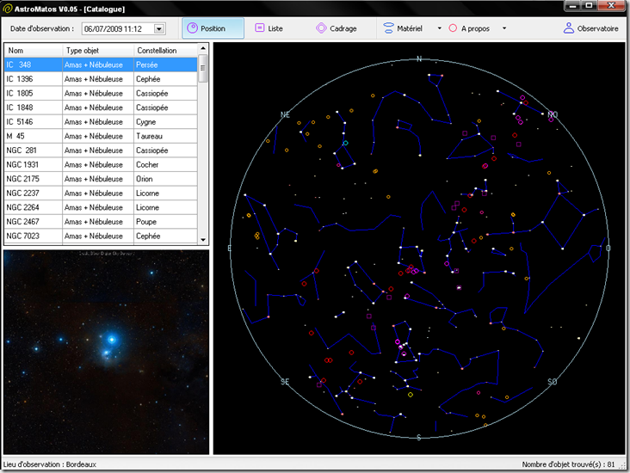630x473 pixels.
Task: Open the Observatoire settings
Action: (x=591, y=28)
